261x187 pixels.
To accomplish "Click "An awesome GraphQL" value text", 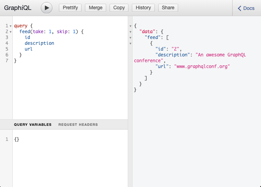I will pos(221,55).
